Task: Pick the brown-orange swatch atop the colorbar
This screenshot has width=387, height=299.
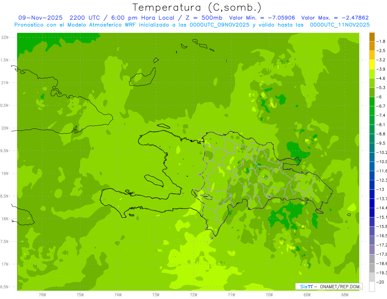Action: [x=372, y=37]
